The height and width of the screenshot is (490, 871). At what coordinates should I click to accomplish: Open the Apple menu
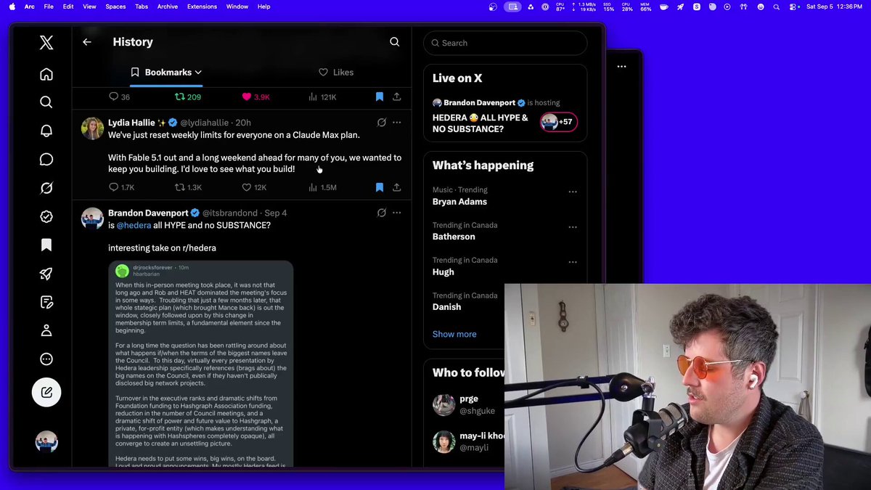pos(12,7)
